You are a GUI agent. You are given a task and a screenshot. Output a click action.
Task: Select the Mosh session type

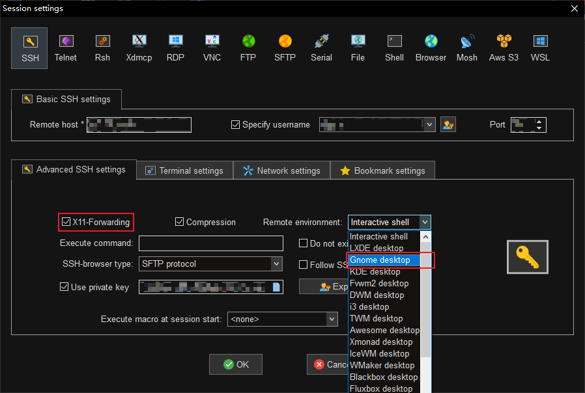[466, 48]
